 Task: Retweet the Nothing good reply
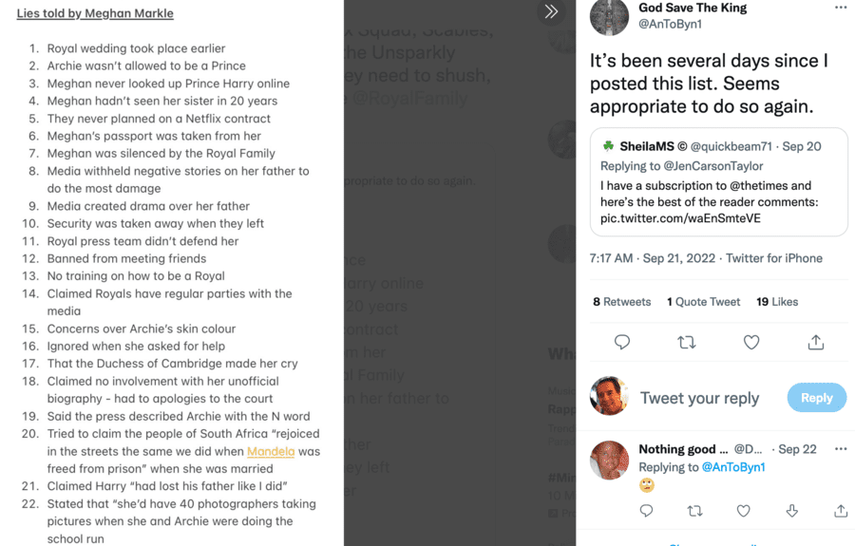point(694,511)
